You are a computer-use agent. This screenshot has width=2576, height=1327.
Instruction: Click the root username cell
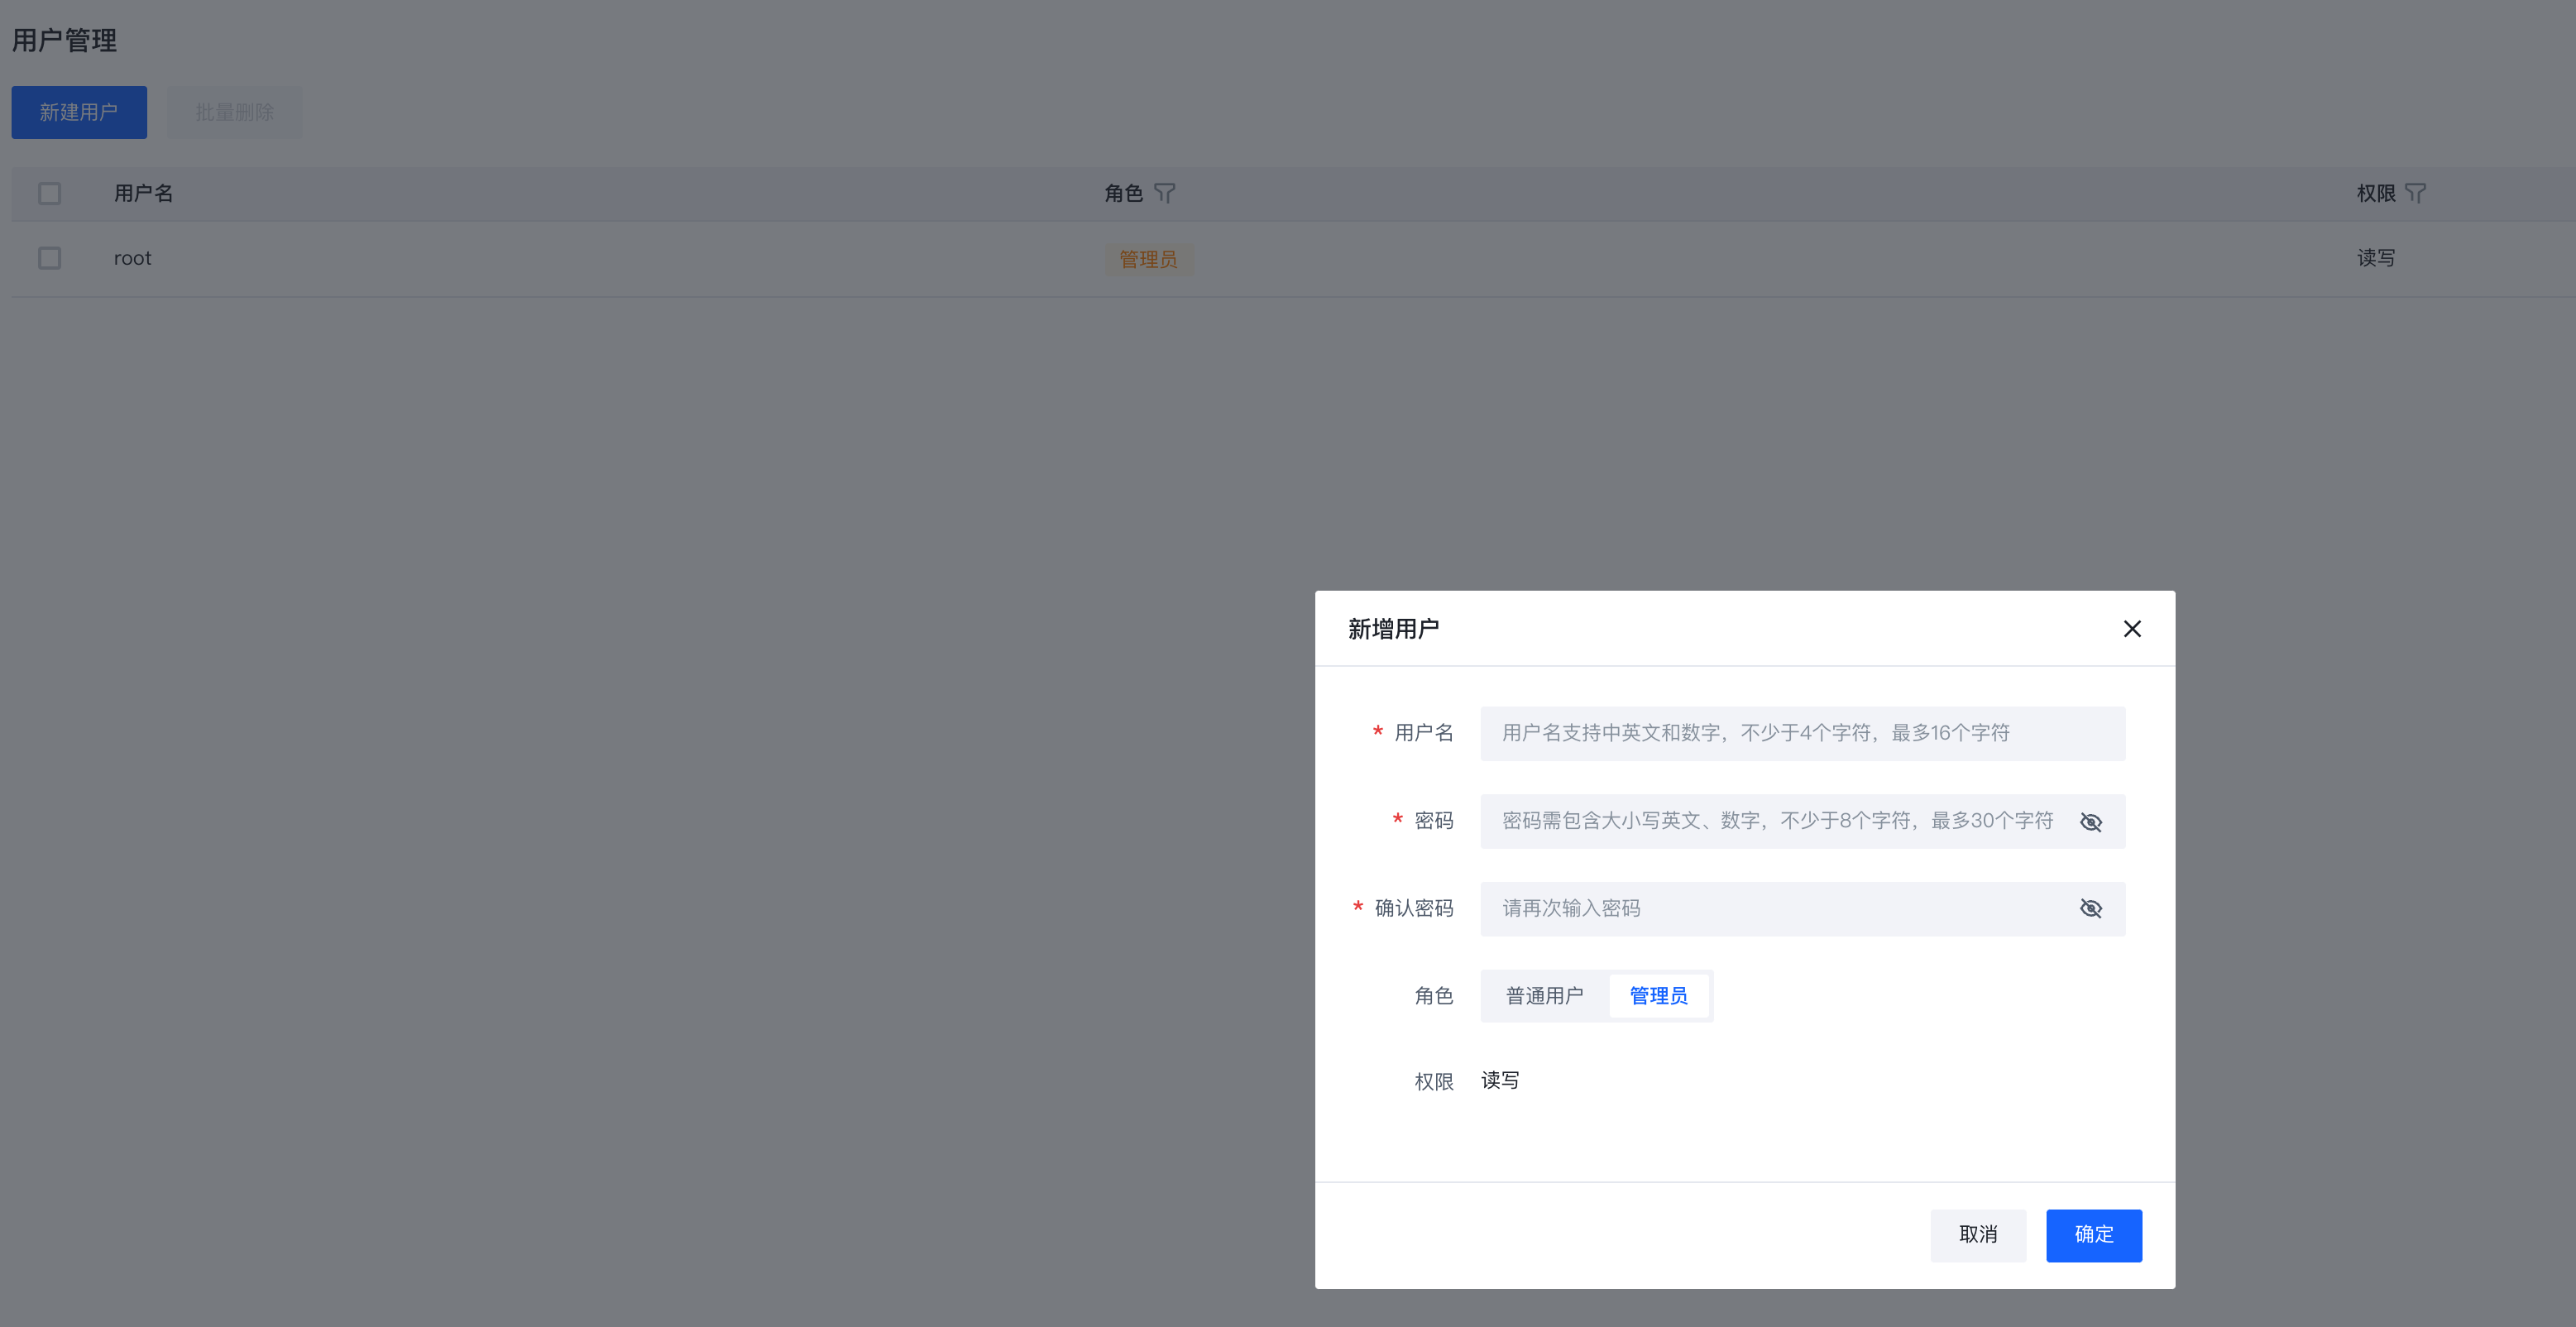click(x=132, y=258)
